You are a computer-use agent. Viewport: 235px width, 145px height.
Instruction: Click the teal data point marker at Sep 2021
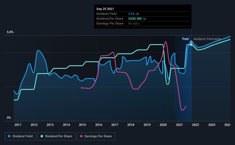click(191, 45)
